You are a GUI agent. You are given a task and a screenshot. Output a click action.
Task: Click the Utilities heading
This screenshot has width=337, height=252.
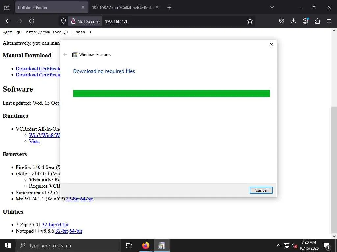pos(13,212)
